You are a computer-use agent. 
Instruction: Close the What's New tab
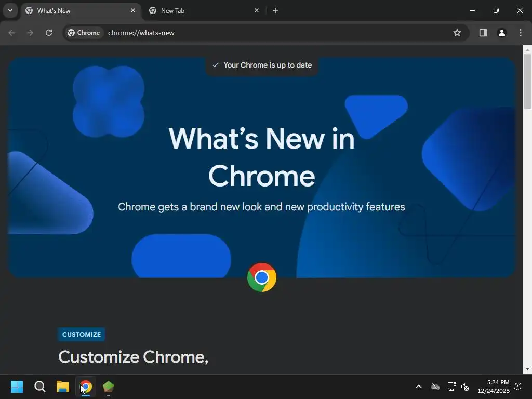coord(133,10)
